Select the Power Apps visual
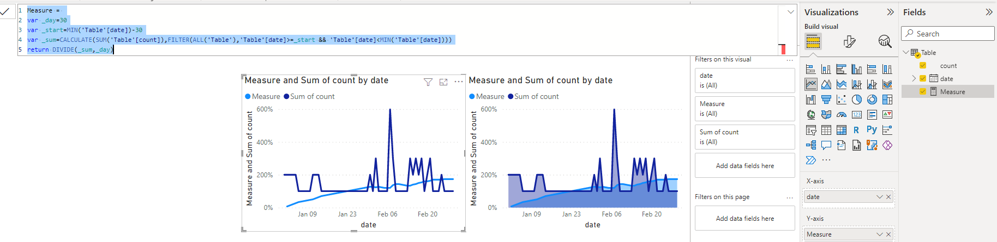Image resolution: width=997 pixels, height=242 pixels. click(x=887, y=145)
